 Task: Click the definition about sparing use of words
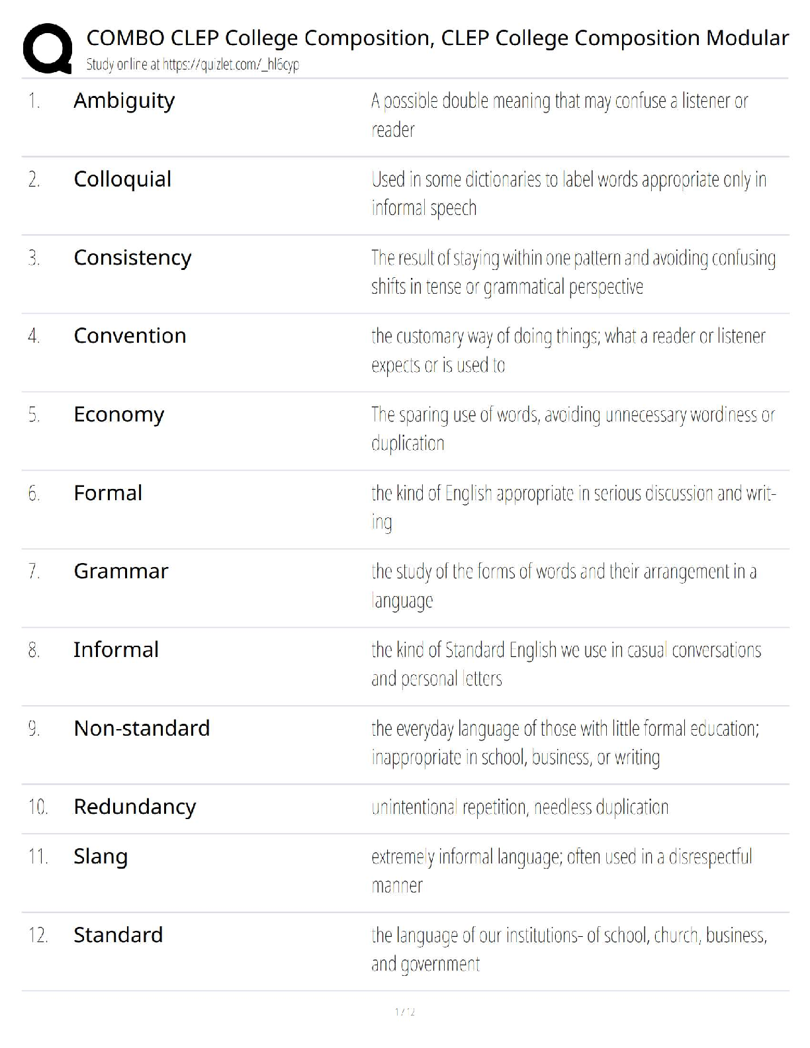click(573, 429)
